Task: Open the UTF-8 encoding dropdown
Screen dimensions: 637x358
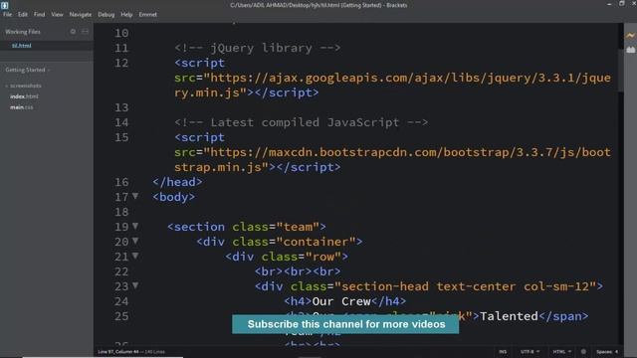Action: (530, 352)
